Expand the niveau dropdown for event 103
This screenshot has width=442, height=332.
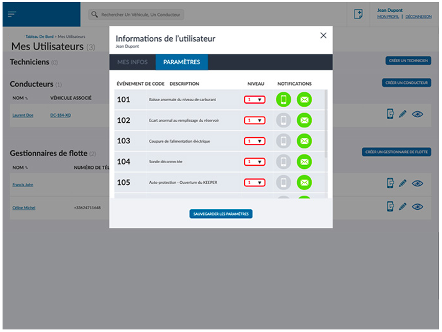click(x=254, y=141)
